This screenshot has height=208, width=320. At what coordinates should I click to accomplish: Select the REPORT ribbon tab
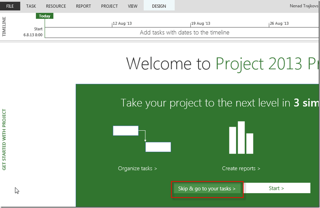[x=83, y=6]
